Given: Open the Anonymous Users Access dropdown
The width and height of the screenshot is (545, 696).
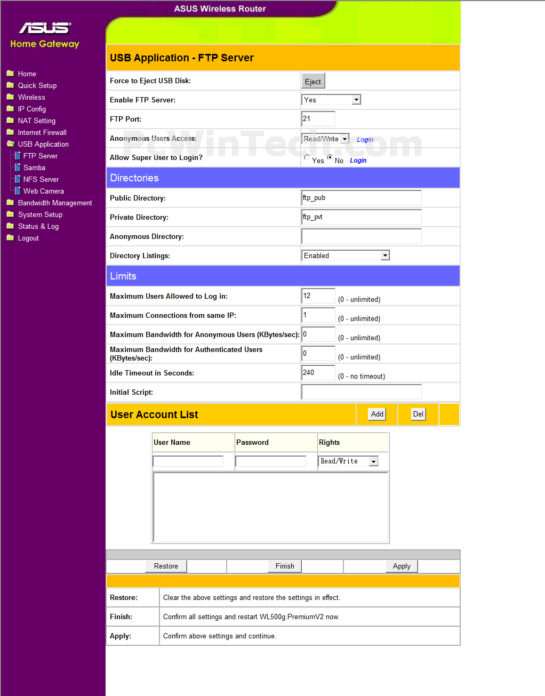Looking at the screenshot, I should click(x=325, y=139).
